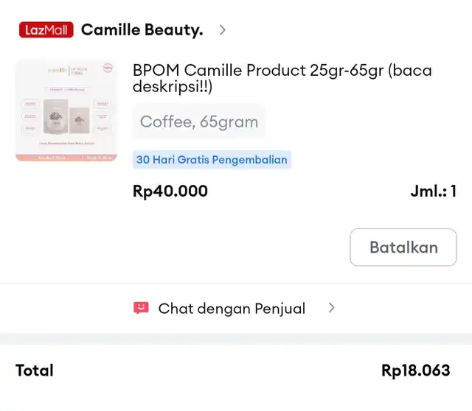Select the Chat dengan Penjual text

(x=232, y=309)
